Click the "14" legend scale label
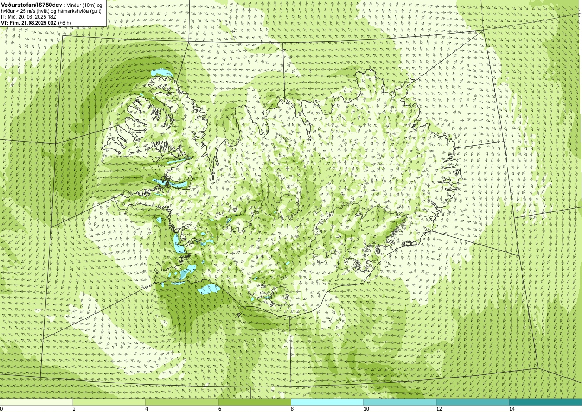This screenshot has width=582, height=412. click(511, 409)
